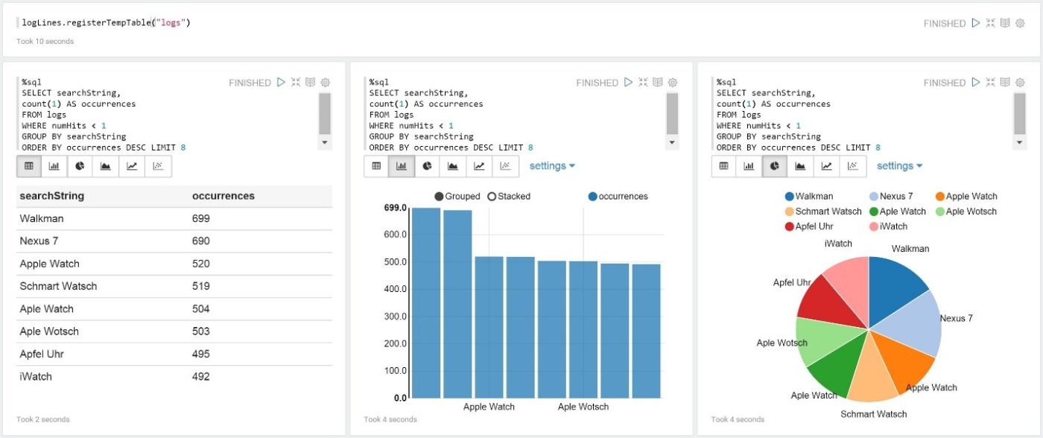
Task: Click the searchString column header
Action: tap(52, 197)
